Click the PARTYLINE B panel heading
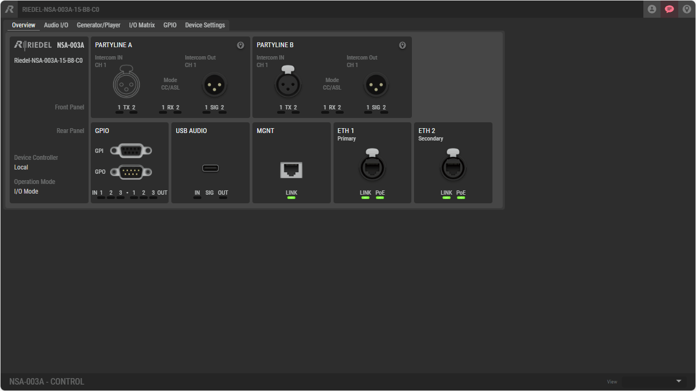The height and width of the screenshot is (391, 696). tap(275, 45)
